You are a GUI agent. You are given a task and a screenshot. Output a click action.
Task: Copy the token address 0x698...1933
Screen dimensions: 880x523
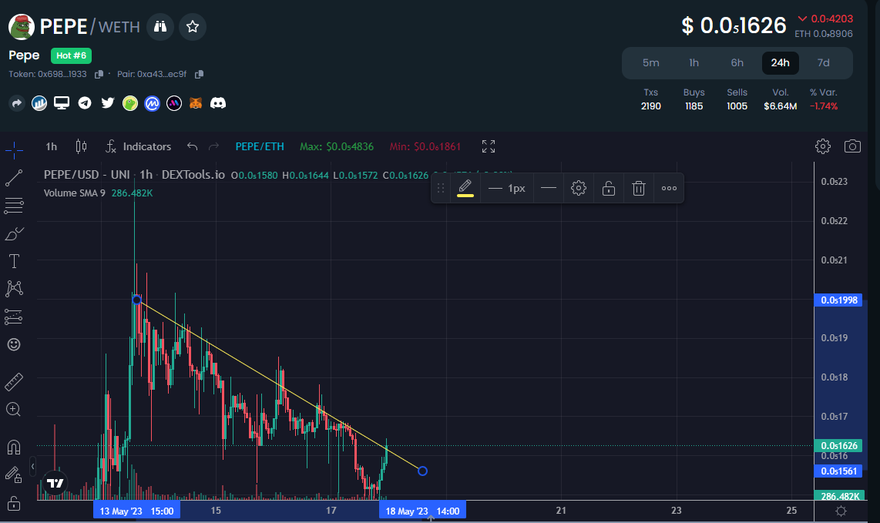click(x=99, y=74)
